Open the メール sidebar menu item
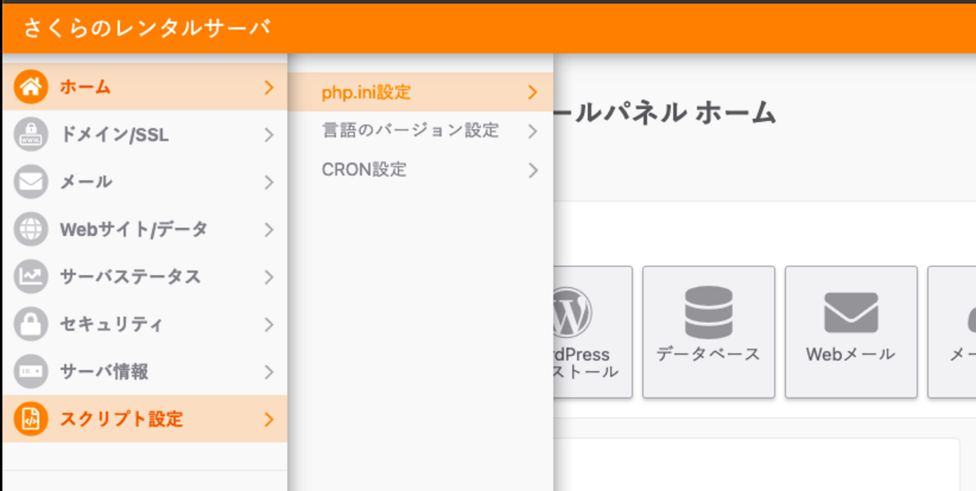The height and width of the screenshot is (491, 976). click(145, 182)
